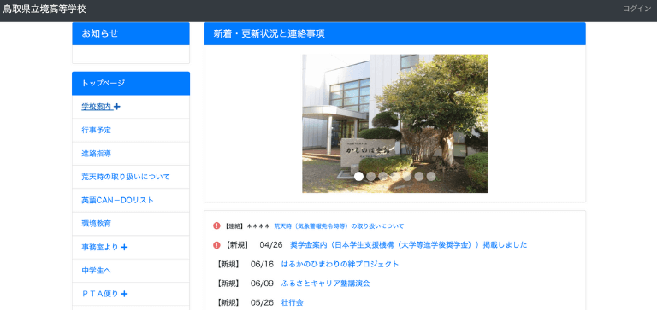
Task: Open 中学生へ menu item
Action: 97,271
